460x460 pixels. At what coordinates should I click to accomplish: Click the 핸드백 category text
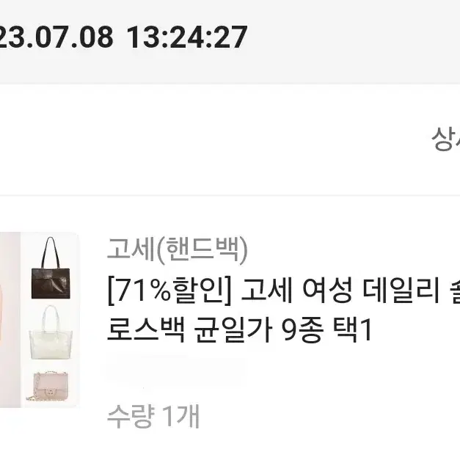202,249
